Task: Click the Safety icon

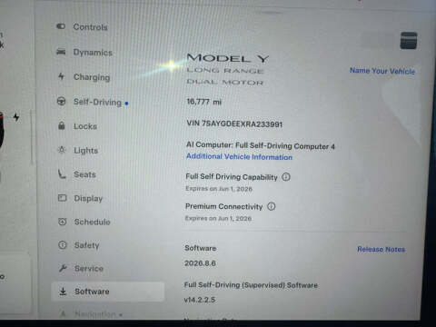Action: pyautogui.click(x=63, y=244)
